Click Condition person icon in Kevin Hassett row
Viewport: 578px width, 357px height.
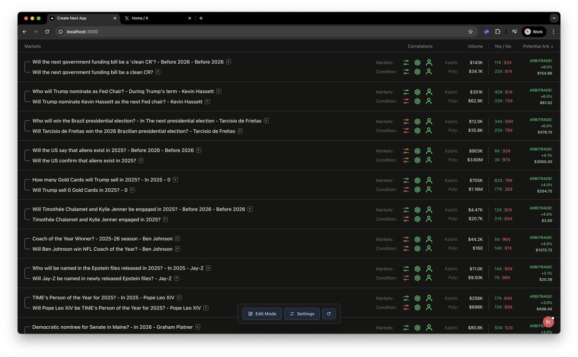429,101
